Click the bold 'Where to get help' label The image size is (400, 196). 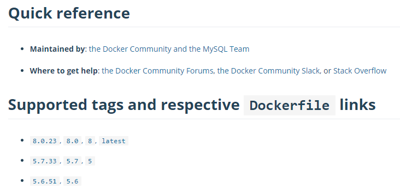pyautogui.click(x=64, y=71)
